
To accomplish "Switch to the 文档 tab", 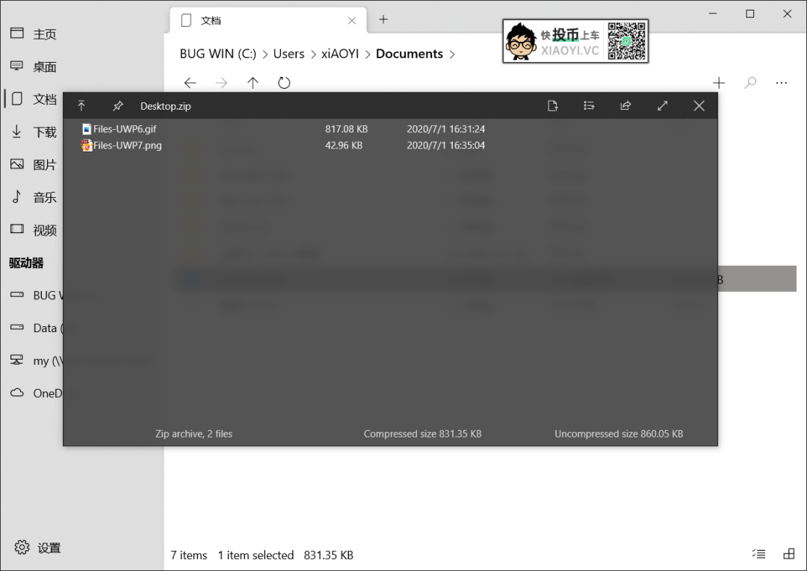I will [x=211, y=20].
